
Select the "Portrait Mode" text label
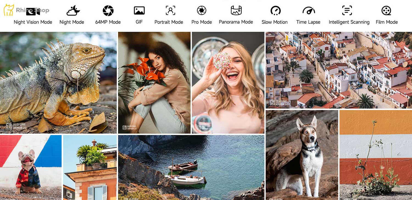pos(169,22)
